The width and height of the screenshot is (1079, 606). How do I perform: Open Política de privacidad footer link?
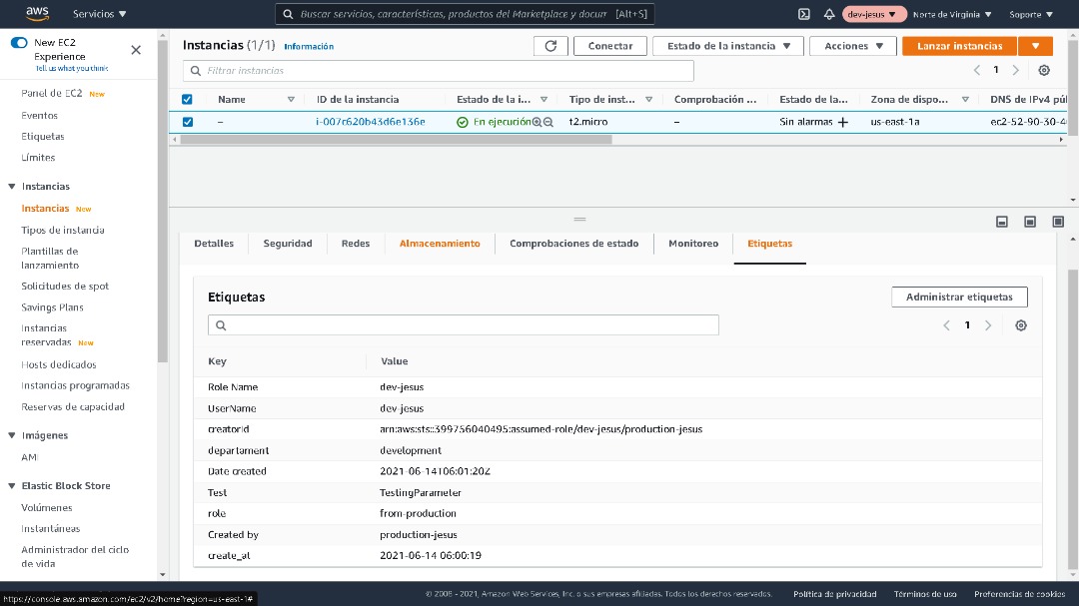pyautogui.click(x=834, y=594)
